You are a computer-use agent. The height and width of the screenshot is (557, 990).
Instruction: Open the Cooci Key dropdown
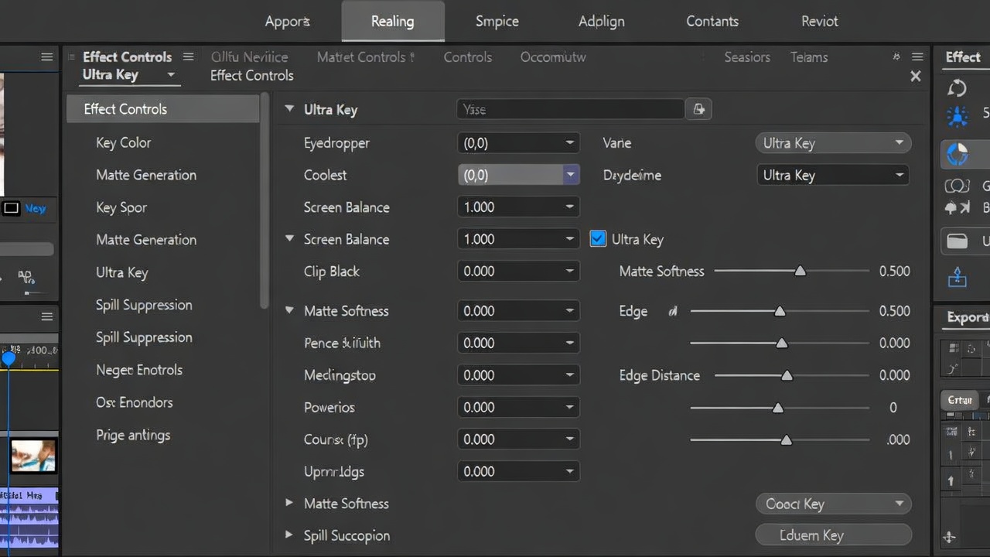pyautogui.click(x=832, y=504)
